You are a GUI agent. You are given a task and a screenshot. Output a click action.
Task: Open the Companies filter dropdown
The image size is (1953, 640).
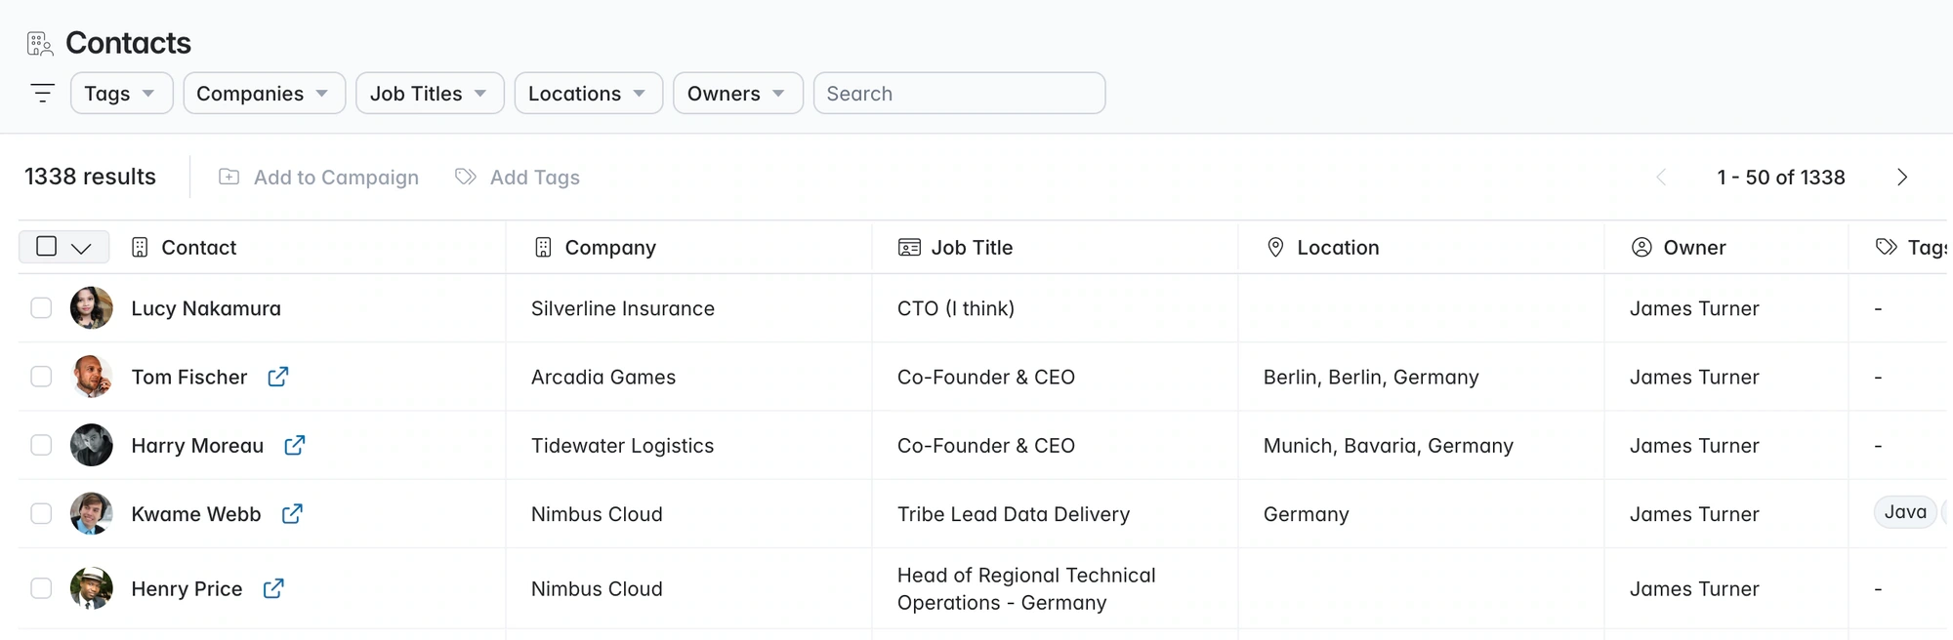click(x=264, y=94)
